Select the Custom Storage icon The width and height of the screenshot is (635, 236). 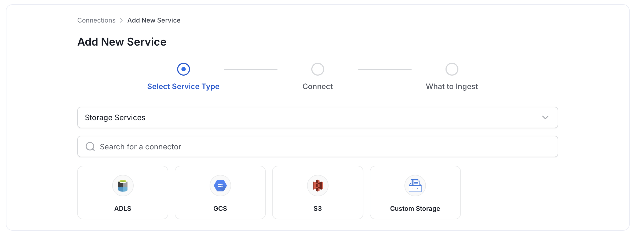click(415, 186)
